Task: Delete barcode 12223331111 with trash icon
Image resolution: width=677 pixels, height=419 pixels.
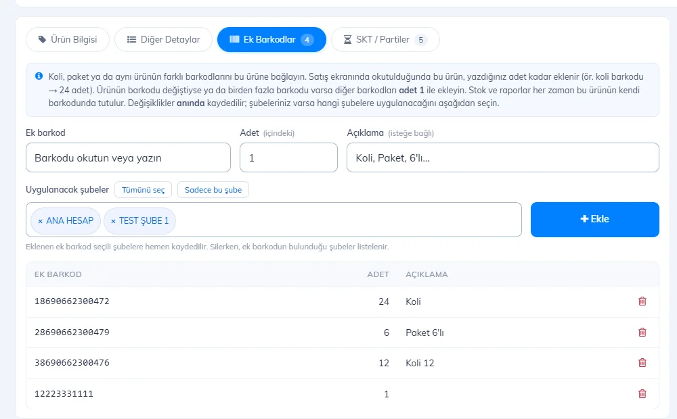Action: (x=642, y=394)
